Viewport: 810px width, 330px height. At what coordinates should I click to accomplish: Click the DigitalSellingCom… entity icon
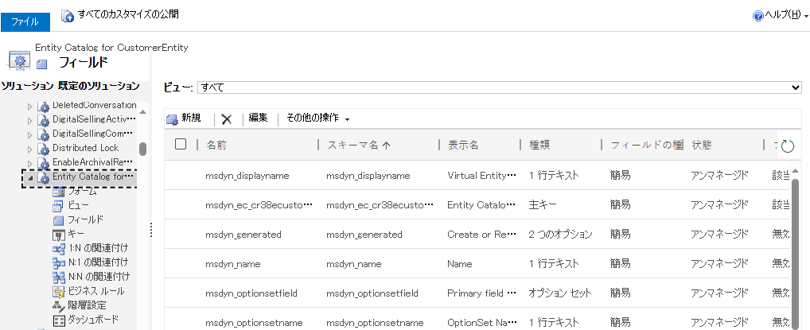click(x=44, y=135)
